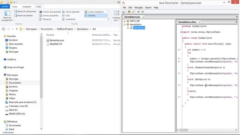Go up one folder level arrow

coord(16,29)
